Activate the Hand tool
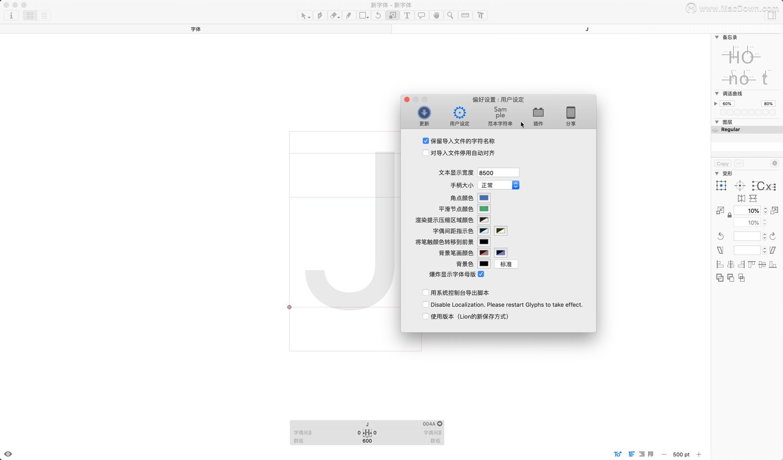This screenshot has width=783, height=460. pyautogui.click(x=436, y=15)
